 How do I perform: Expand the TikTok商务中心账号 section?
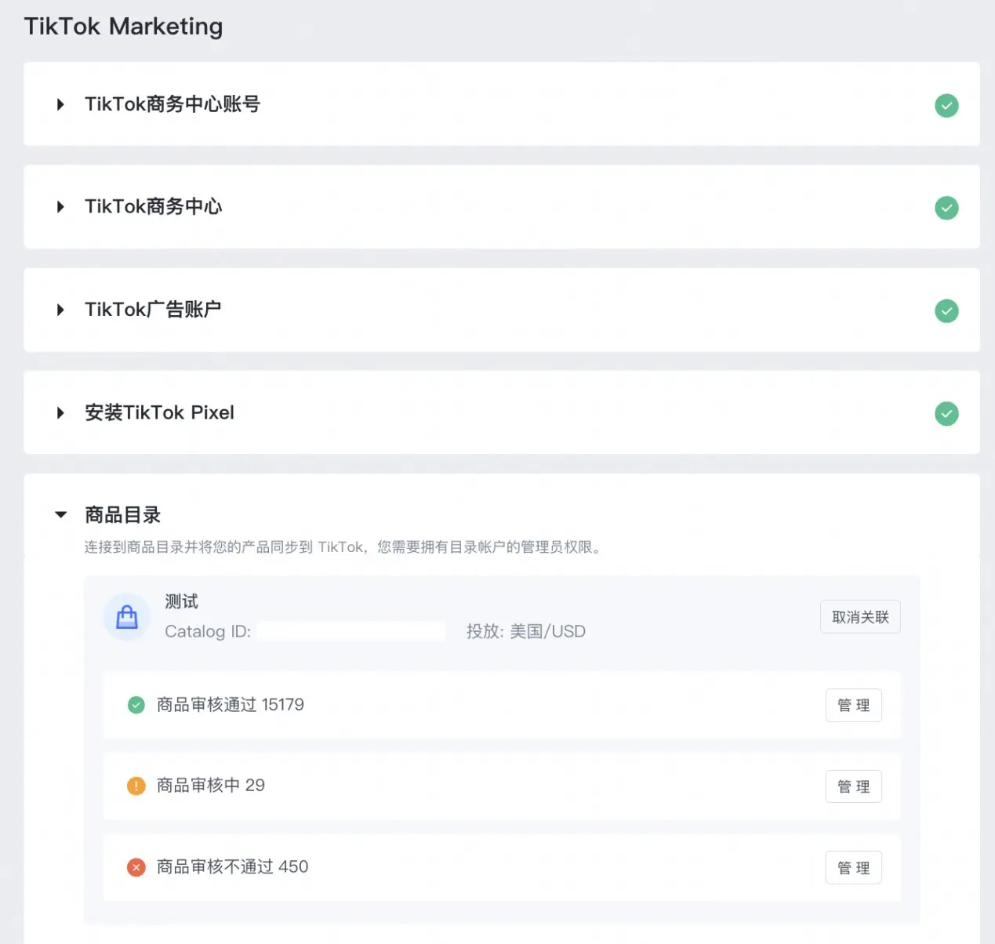(x=60, y=104)
